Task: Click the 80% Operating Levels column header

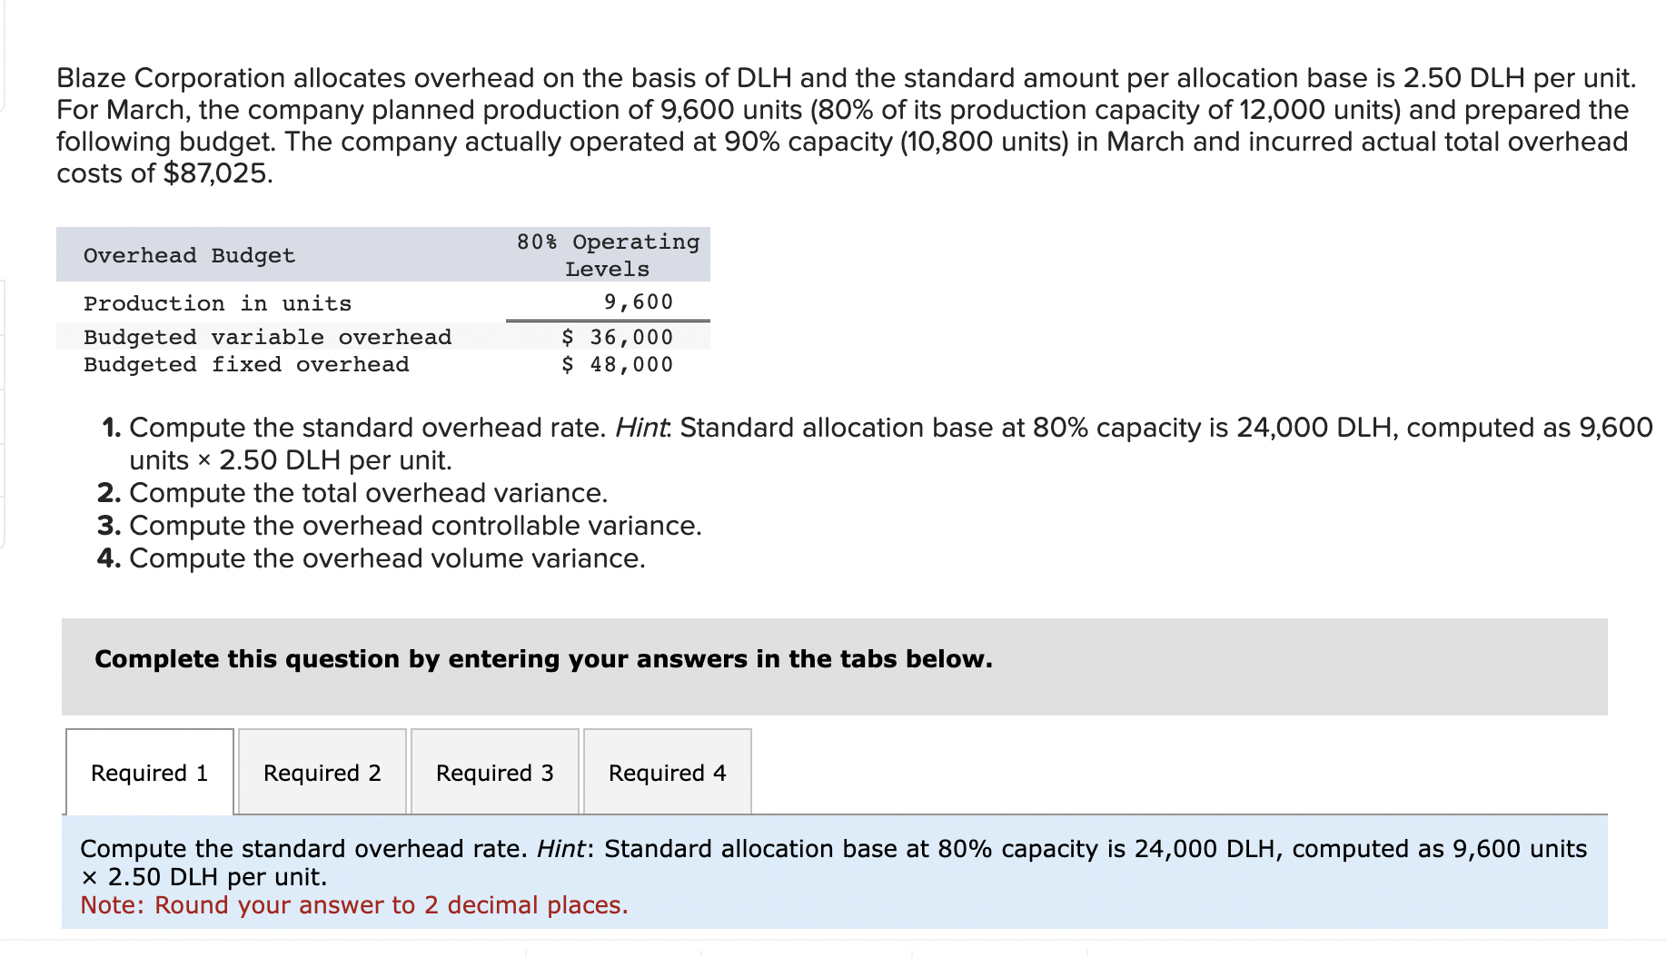Action: pos(608,255)
